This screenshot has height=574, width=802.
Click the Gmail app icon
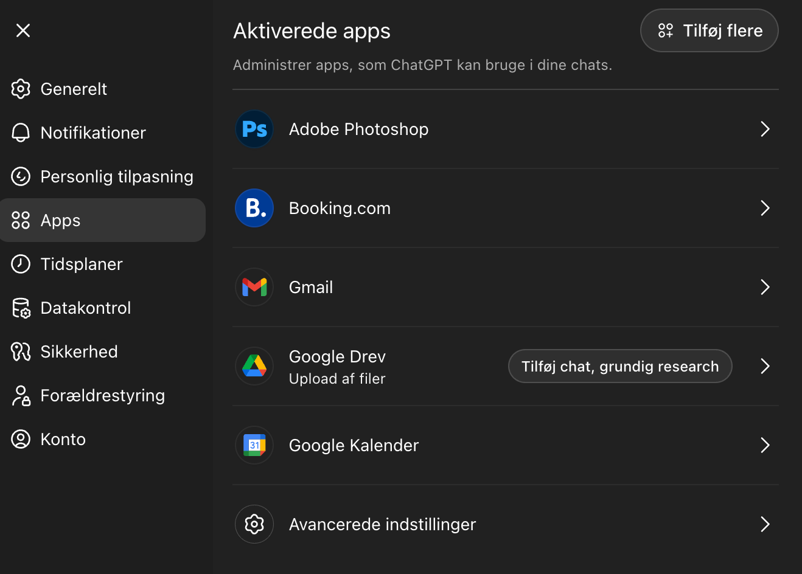pos(254,287)
